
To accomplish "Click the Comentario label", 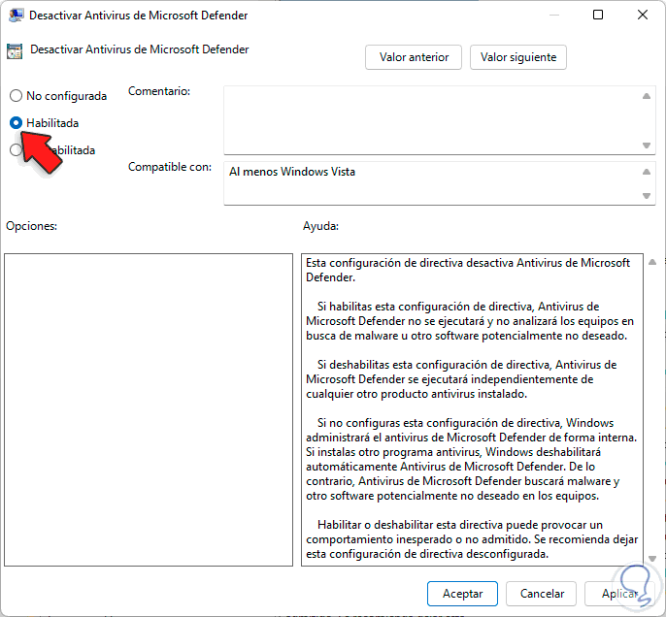I will point(159,91).
